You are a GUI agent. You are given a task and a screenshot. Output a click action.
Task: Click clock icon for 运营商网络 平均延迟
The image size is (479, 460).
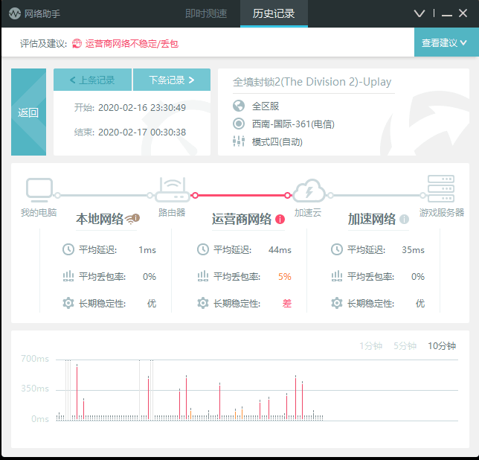pyautogui.click(x=203, y=249)
